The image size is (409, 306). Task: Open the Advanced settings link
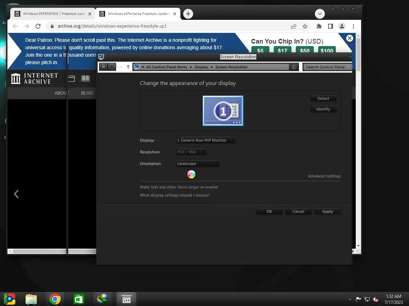pyautogui.click(x=324, y=176)
